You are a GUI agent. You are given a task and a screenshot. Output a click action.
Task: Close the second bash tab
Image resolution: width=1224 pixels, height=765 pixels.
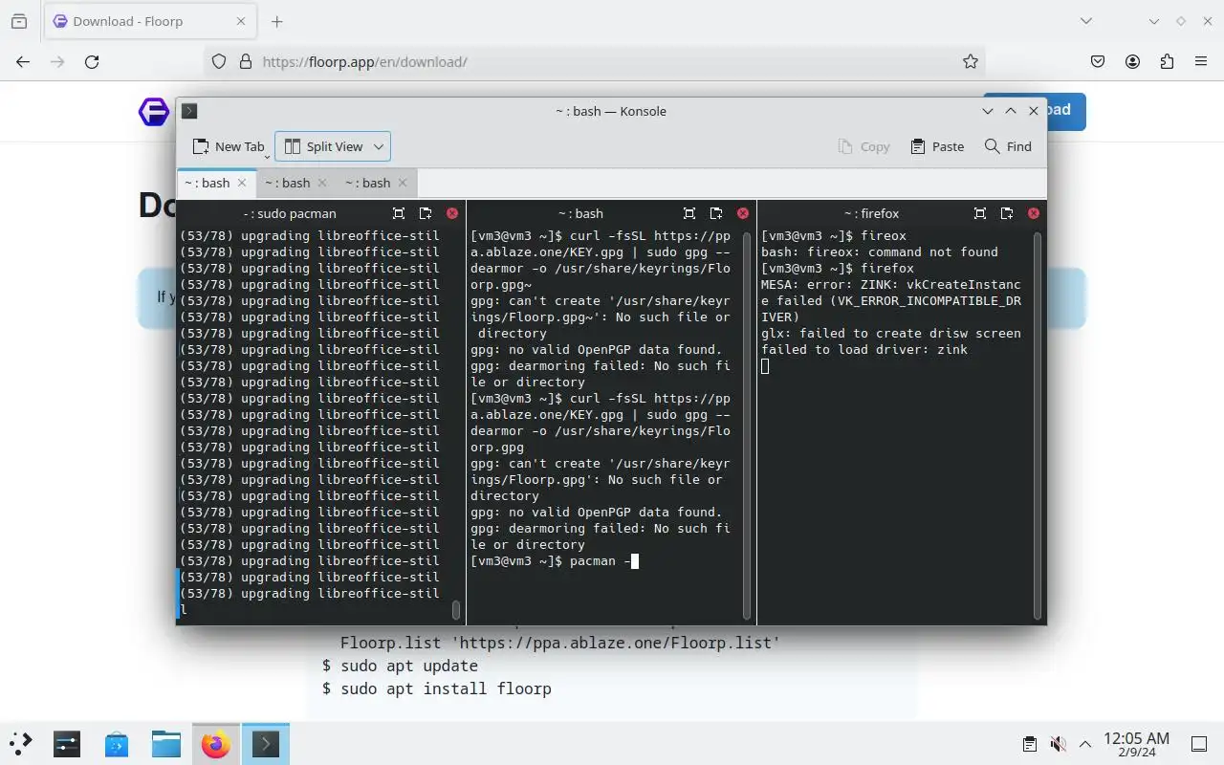(x=322, y=183)
